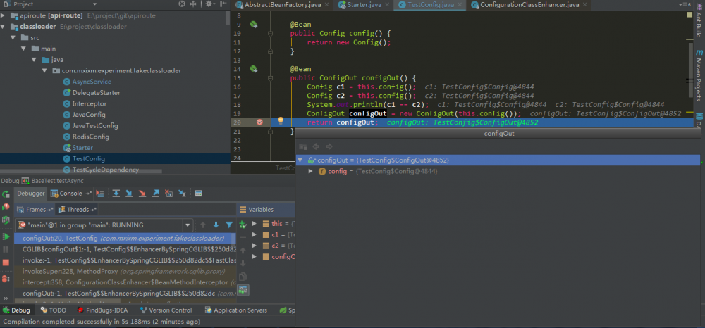Stop the debug session with red square
The height and width of the screenshot is (328, 705).
pos(6,263)
